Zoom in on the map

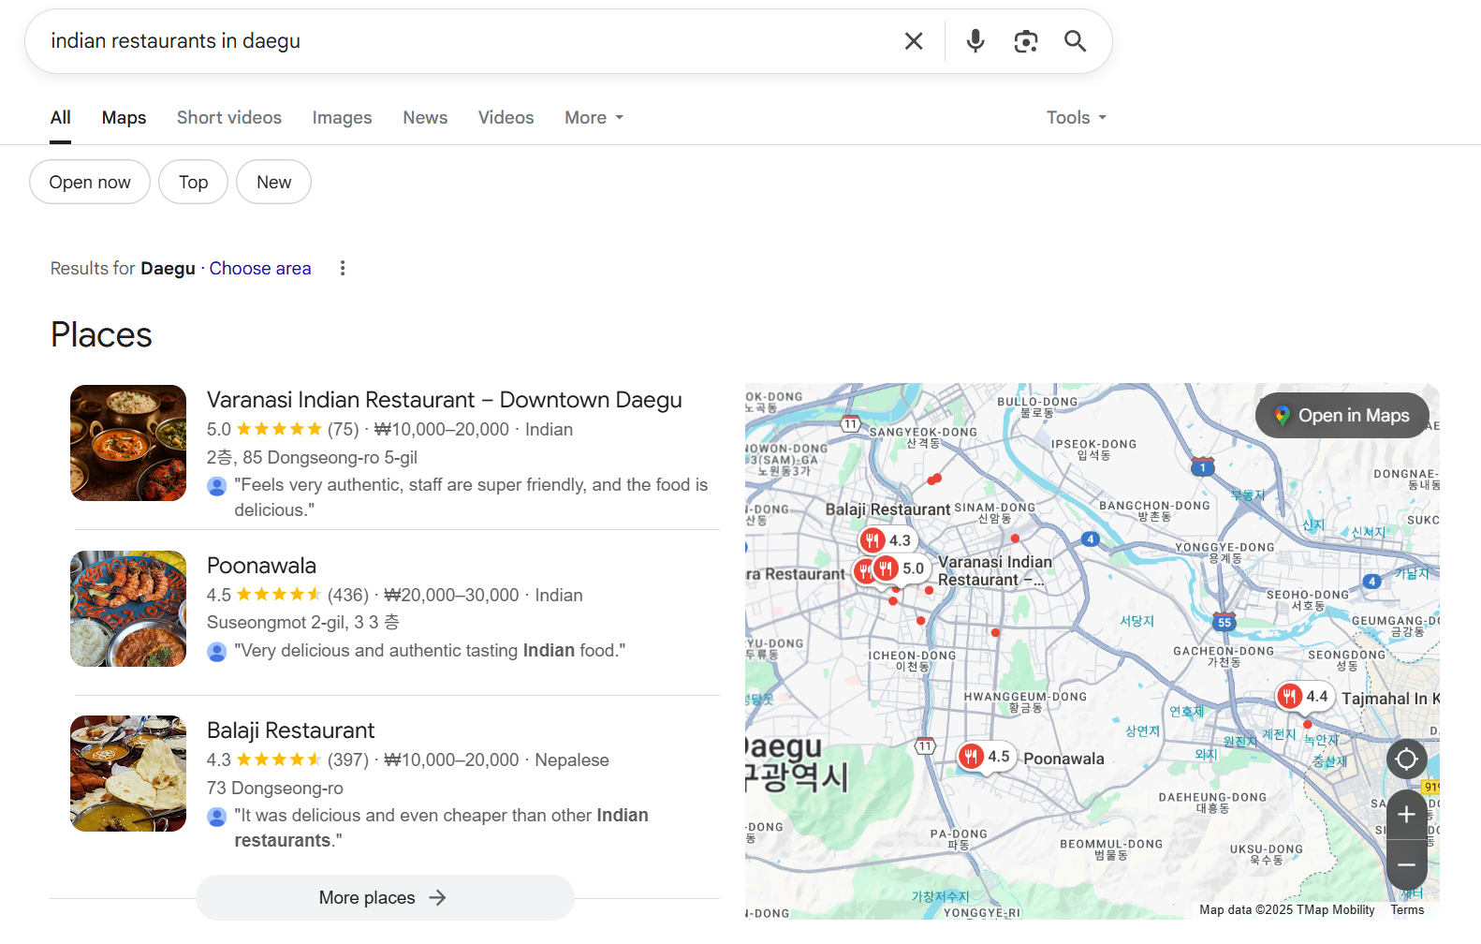(x=1405, y=815)
